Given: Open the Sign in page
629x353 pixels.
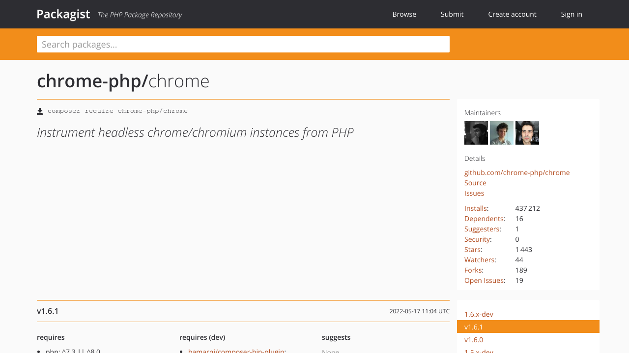Looking at the screenshot, I should click(571, 14).
